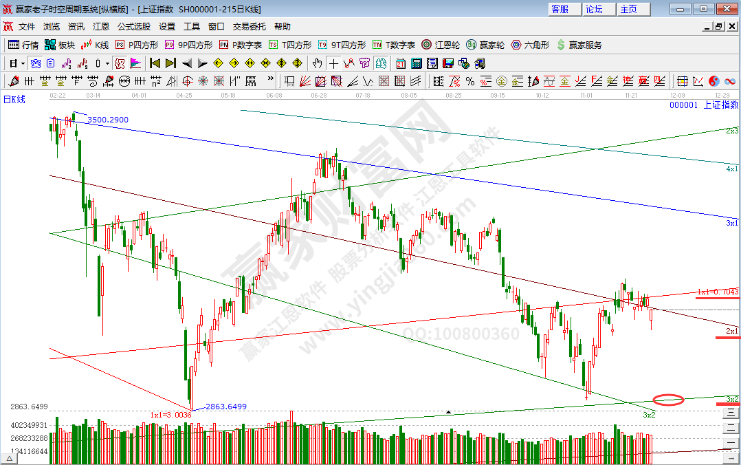
Task: Open the 六角形 hexagon chart tool
Action: pyautogui.click(x=530, y=45)
